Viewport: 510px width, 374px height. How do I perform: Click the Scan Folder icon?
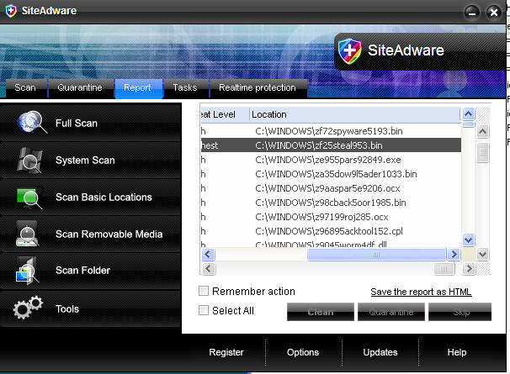[x=27, y=271]
